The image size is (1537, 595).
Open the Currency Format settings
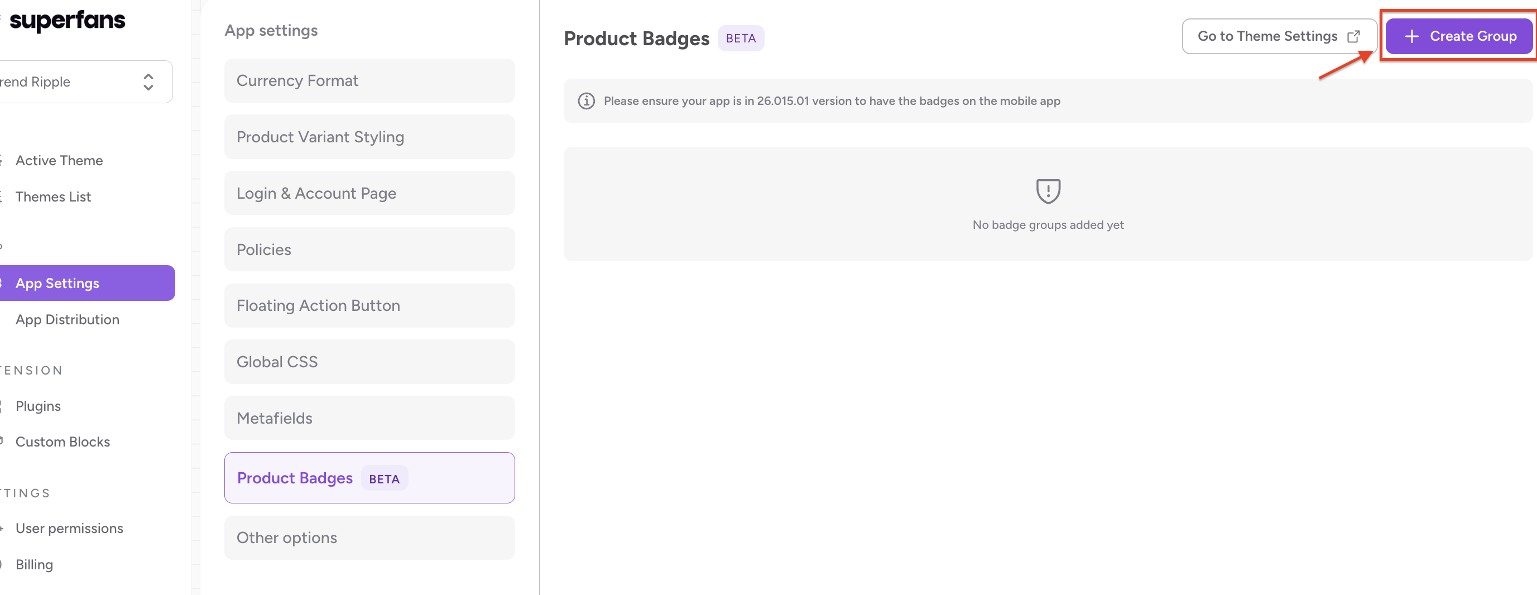(369, 80)
